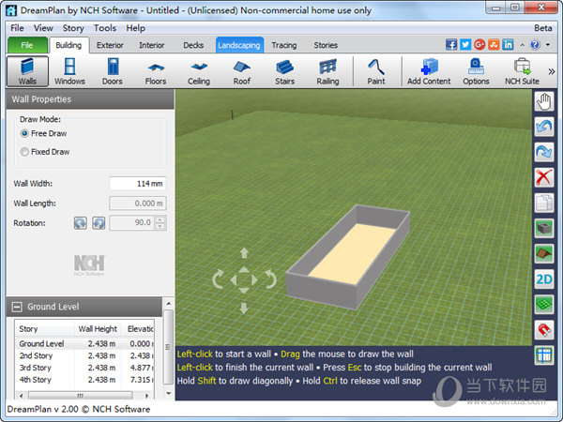Viewport: 563px width, 422px height.
Task: Select the 4th Story row
Action: [x=84, y=380]
